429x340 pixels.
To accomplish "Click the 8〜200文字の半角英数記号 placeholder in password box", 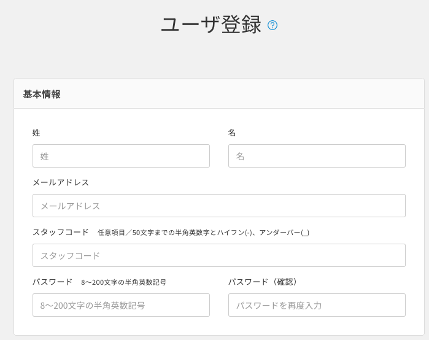I will pyautogui.click(x=93, y=305).
